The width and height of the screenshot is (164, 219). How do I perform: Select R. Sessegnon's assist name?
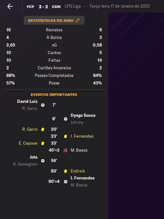tap(25, 164)
